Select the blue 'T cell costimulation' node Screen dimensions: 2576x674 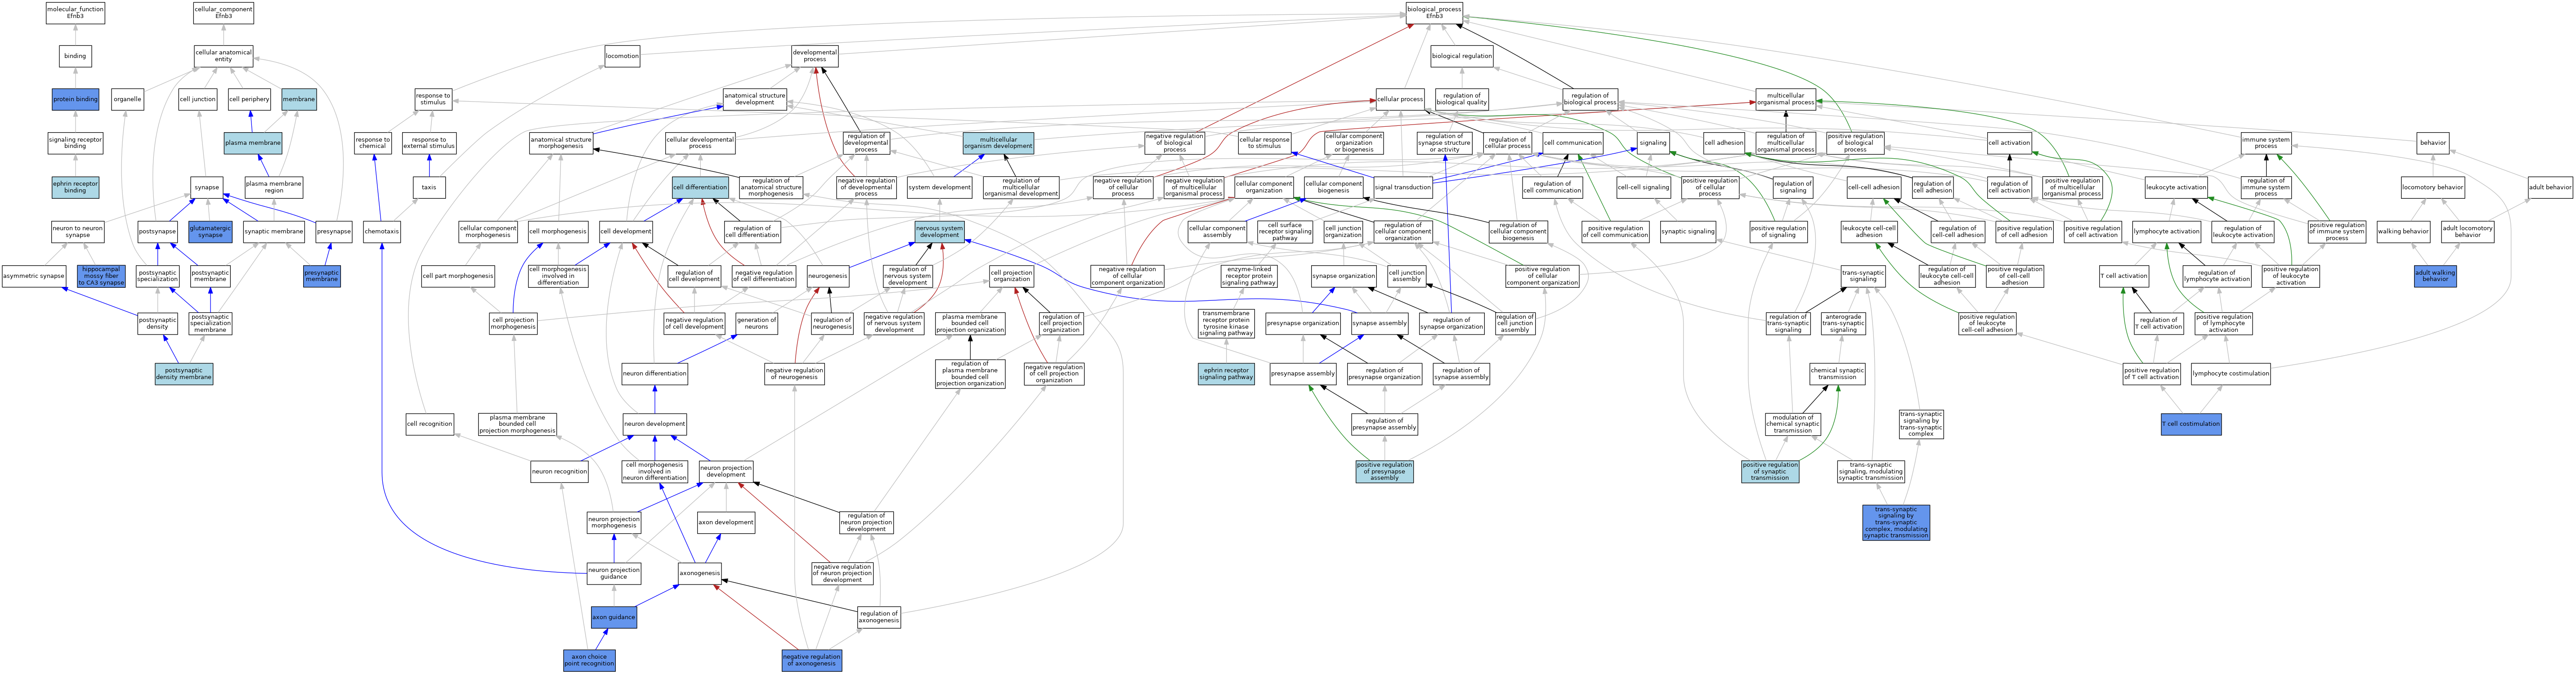coord(2191,424)
